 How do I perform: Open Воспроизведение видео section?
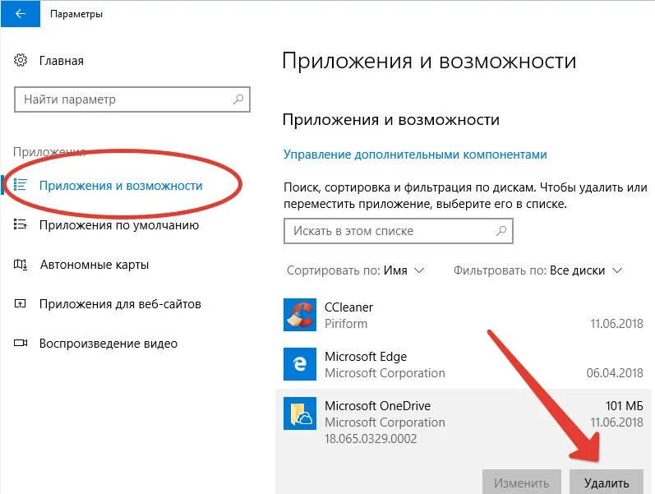pos(108,344)
